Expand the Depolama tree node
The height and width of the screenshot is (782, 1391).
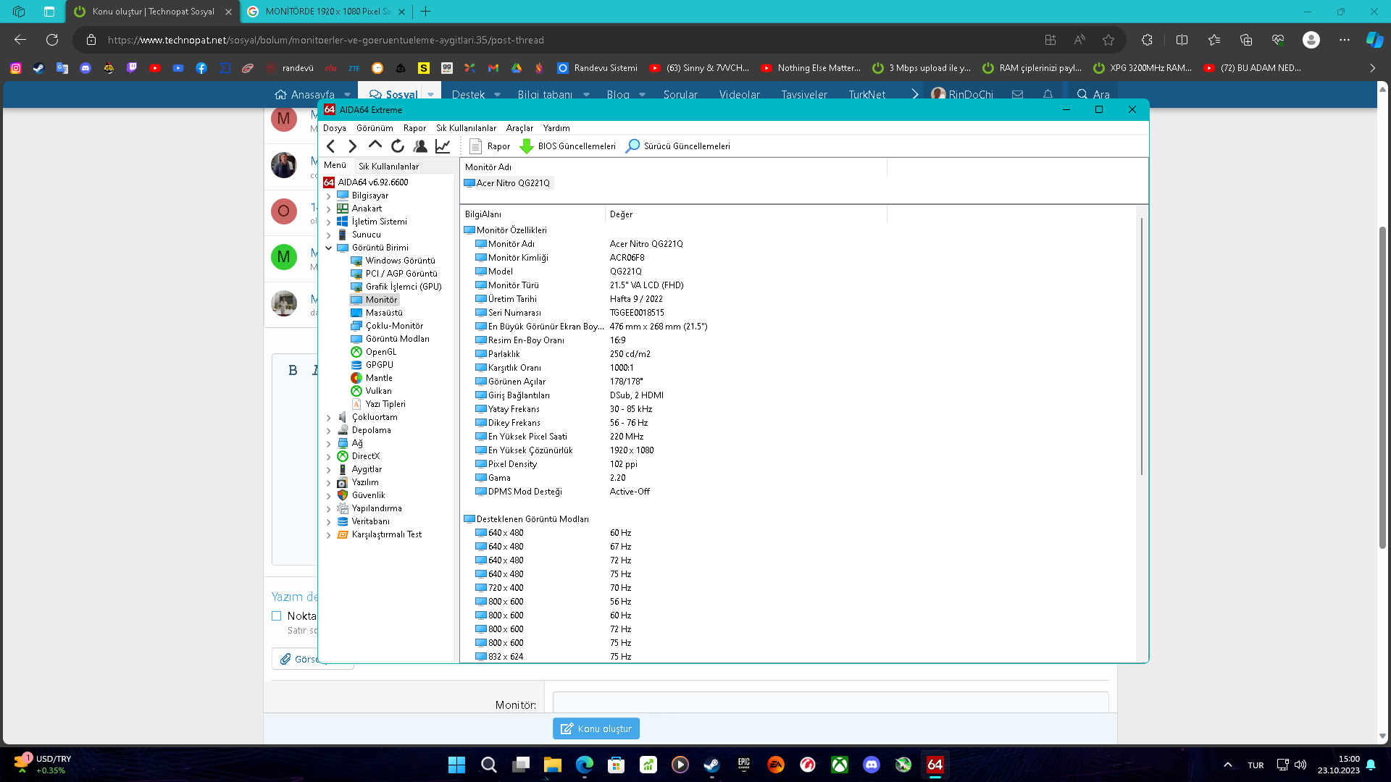tap(329, 431)
